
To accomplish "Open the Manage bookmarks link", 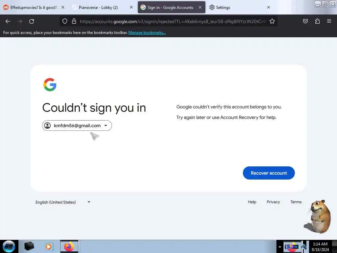I will tap(147, 33).
